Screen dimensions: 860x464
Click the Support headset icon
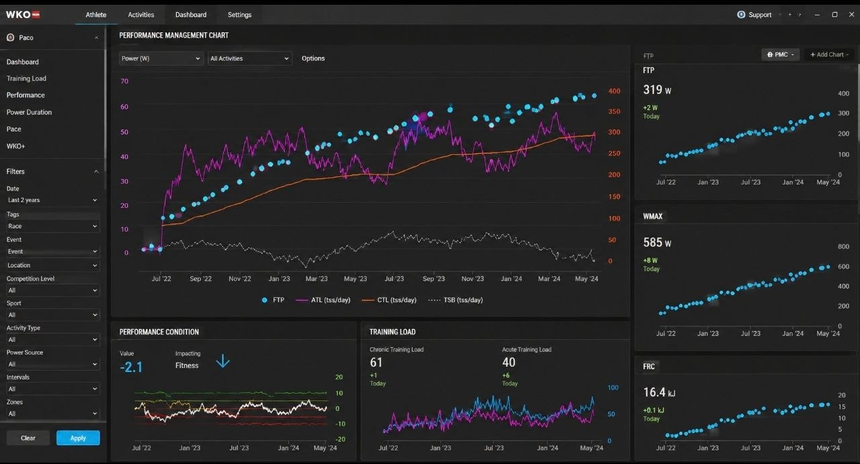click(x=741, y=15)
